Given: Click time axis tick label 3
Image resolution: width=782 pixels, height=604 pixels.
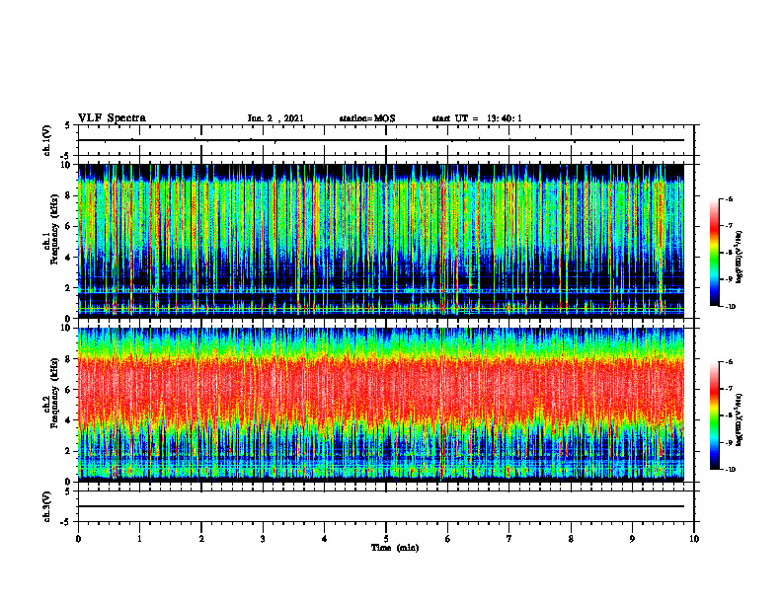Looking at the screenshot, I should (263, 539).
